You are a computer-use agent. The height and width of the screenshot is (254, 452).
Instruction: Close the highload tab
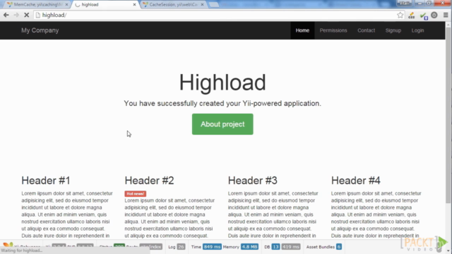point(134,5)
